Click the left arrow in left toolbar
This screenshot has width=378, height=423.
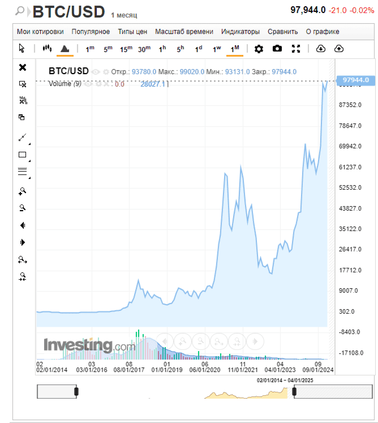coord(23,225)
